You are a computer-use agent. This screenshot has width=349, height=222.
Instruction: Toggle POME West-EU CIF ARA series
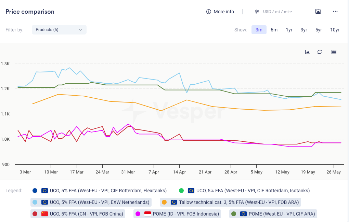tap(273, 214)
